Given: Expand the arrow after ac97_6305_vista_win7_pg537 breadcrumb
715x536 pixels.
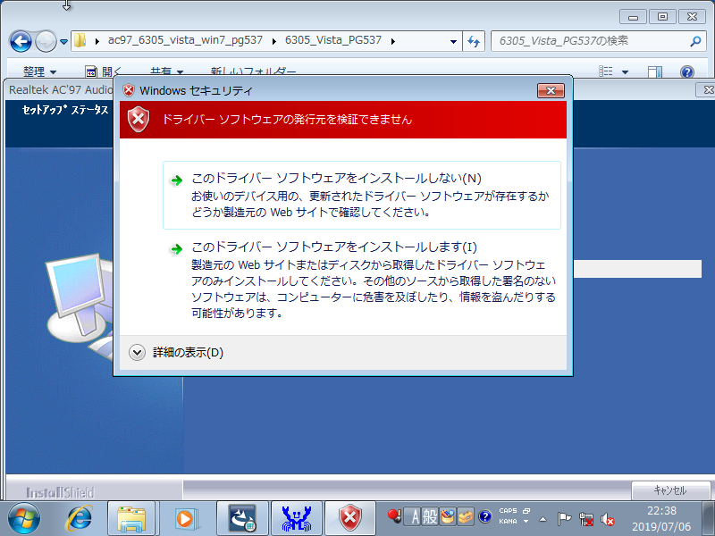Looking at the screenshot, I should (273, 41).
